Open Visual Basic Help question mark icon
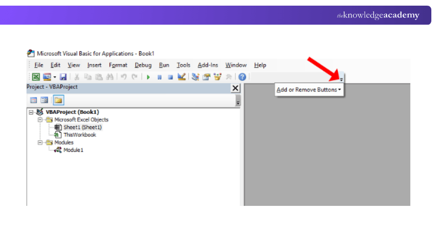This screenshot has width=437, height=231. 242,77
